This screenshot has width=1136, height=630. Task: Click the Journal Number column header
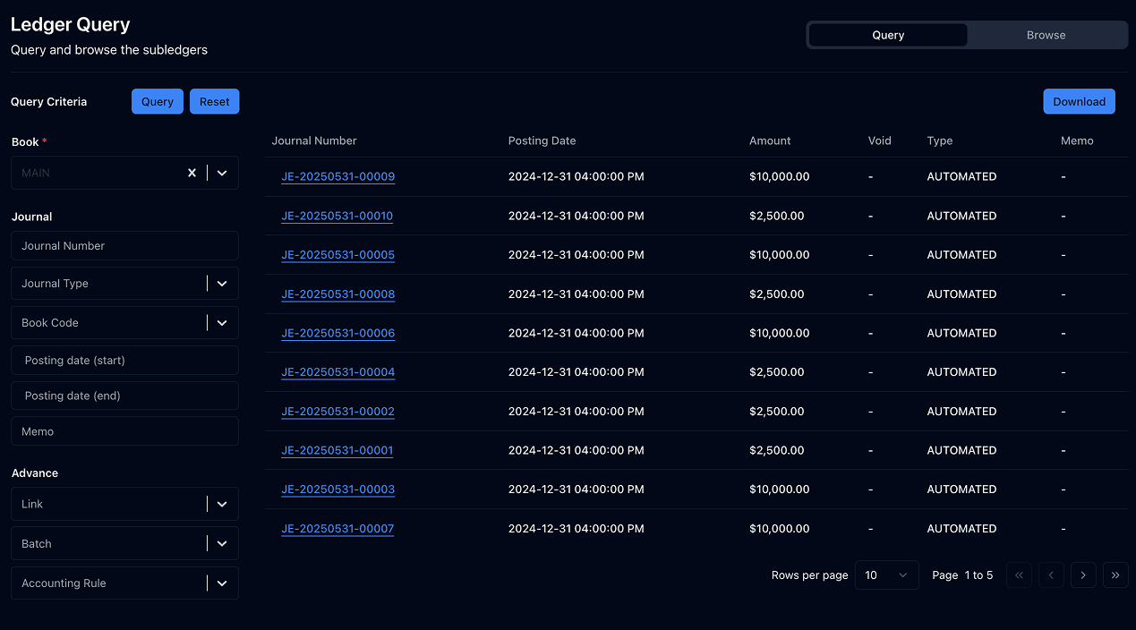point(314,140)
